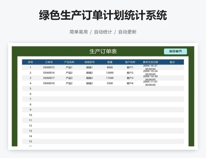Select the 要求交货日期 column header
The width and height of the screenshot is (206, 158).
pos(150,62)
